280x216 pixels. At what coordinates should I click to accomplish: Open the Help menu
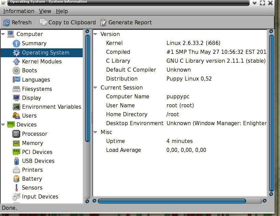click(62, 11)
